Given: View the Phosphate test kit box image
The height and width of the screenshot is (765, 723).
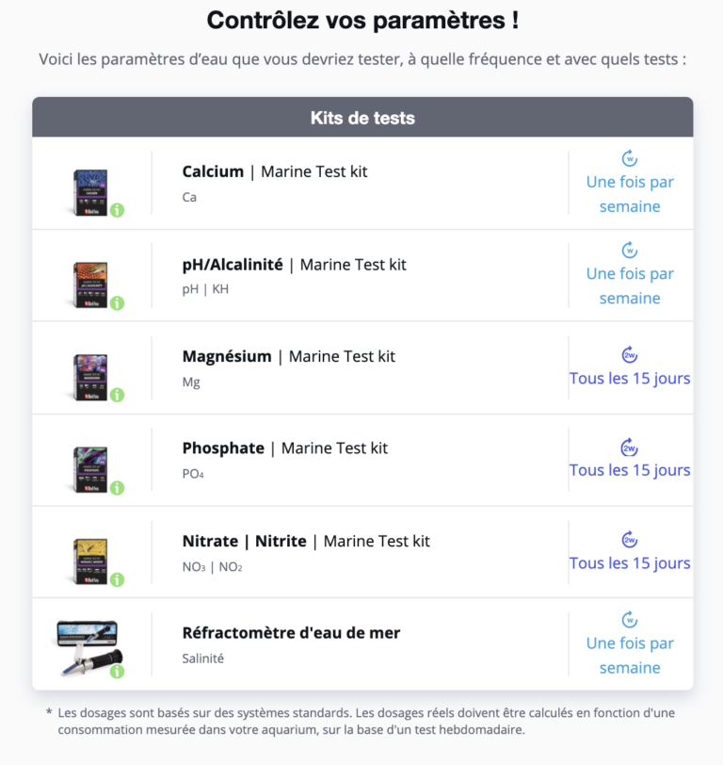Looking at the screenshot, I should [90, 468].
